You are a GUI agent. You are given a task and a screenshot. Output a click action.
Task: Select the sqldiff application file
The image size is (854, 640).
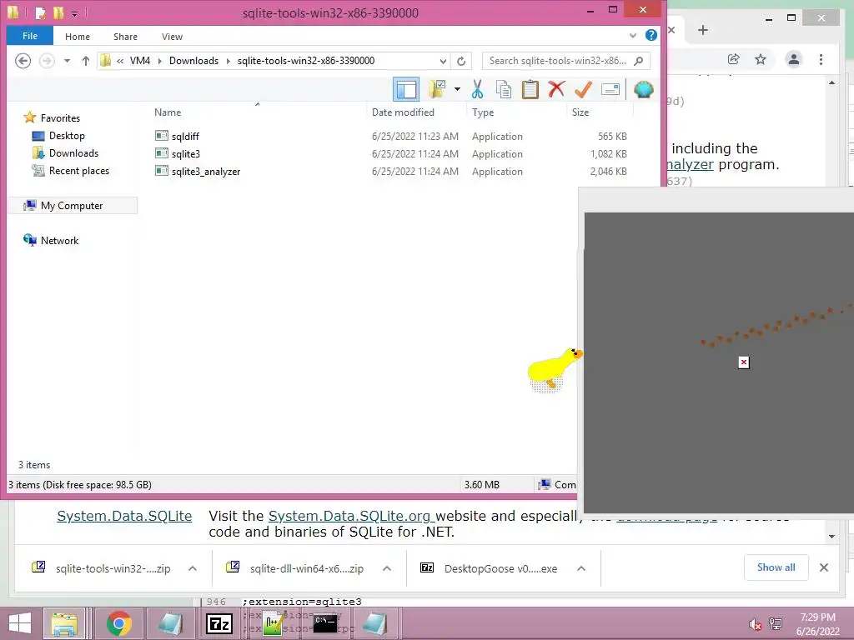tap(185, 136)
